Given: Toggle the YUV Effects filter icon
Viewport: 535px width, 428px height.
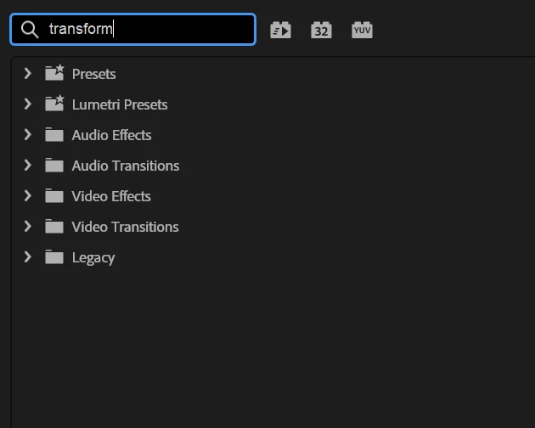Looking at the screenshot, I should [362, 30].
